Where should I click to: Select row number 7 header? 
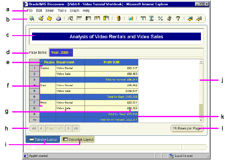coord(35,103)
